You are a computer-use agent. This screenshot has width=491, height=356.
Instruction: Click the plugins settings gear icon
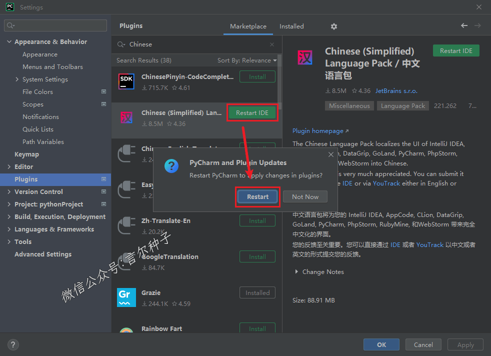click(x=334, y=26)
